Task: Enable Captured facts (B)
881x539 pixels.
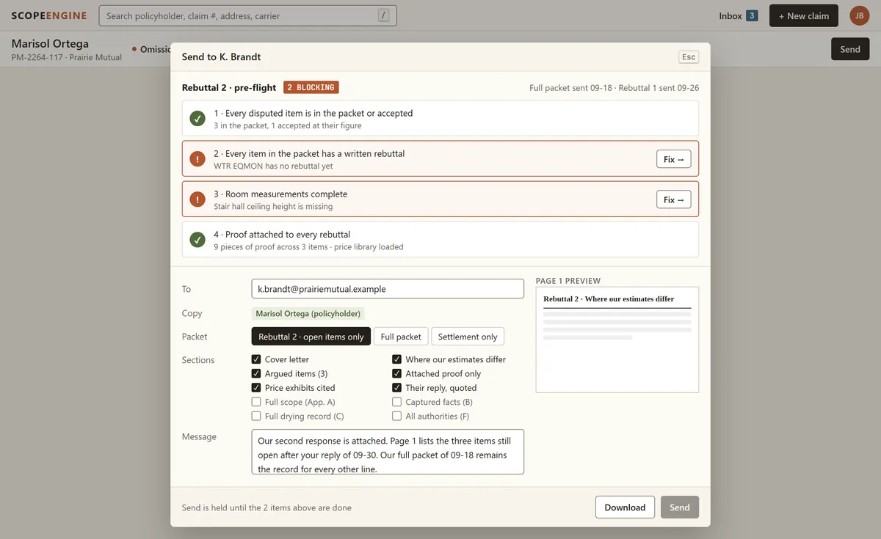Action: [397, 402]
